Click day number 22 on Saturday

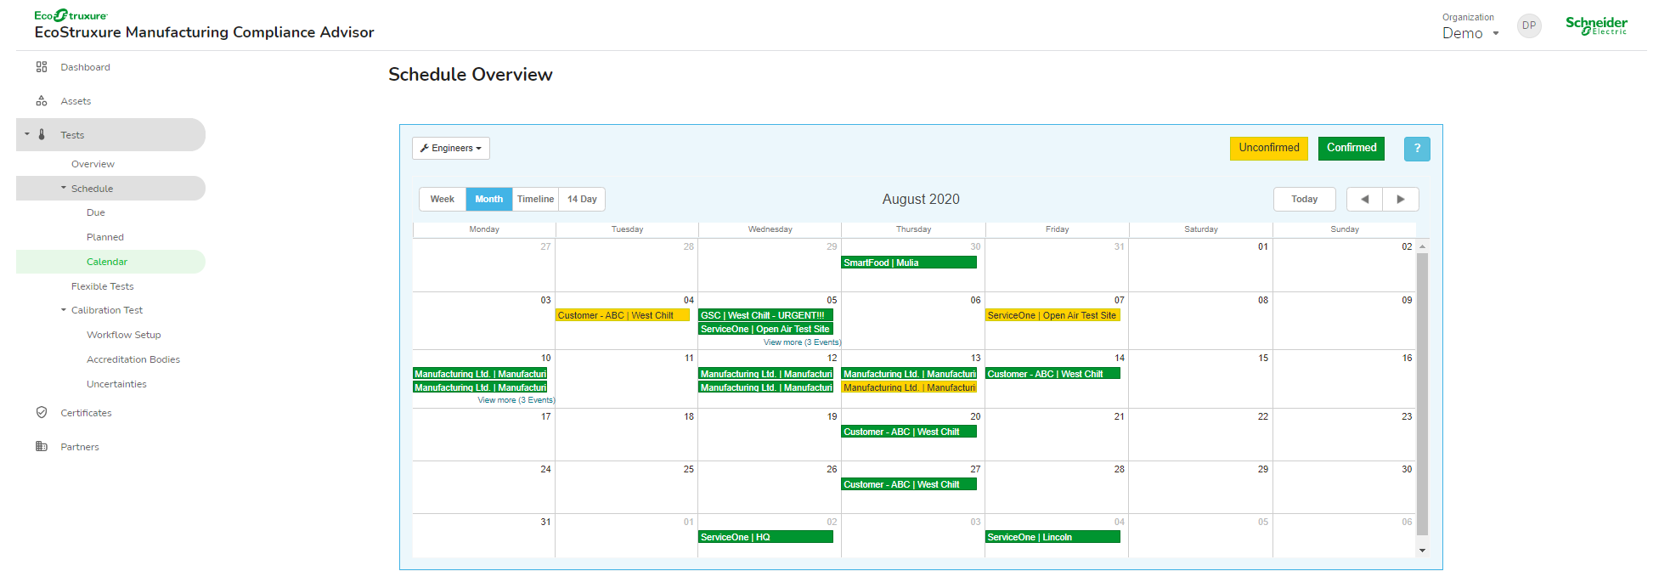[x=1262, y=416]
